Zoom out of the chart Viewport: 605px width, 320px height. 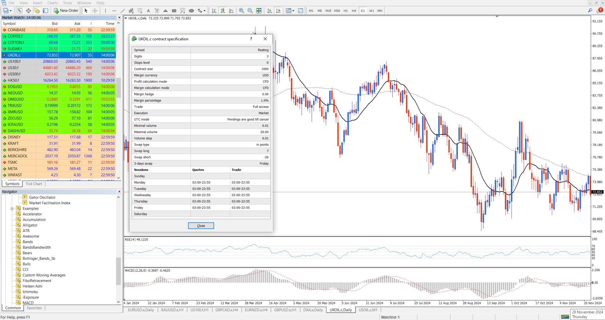[250, 11]
